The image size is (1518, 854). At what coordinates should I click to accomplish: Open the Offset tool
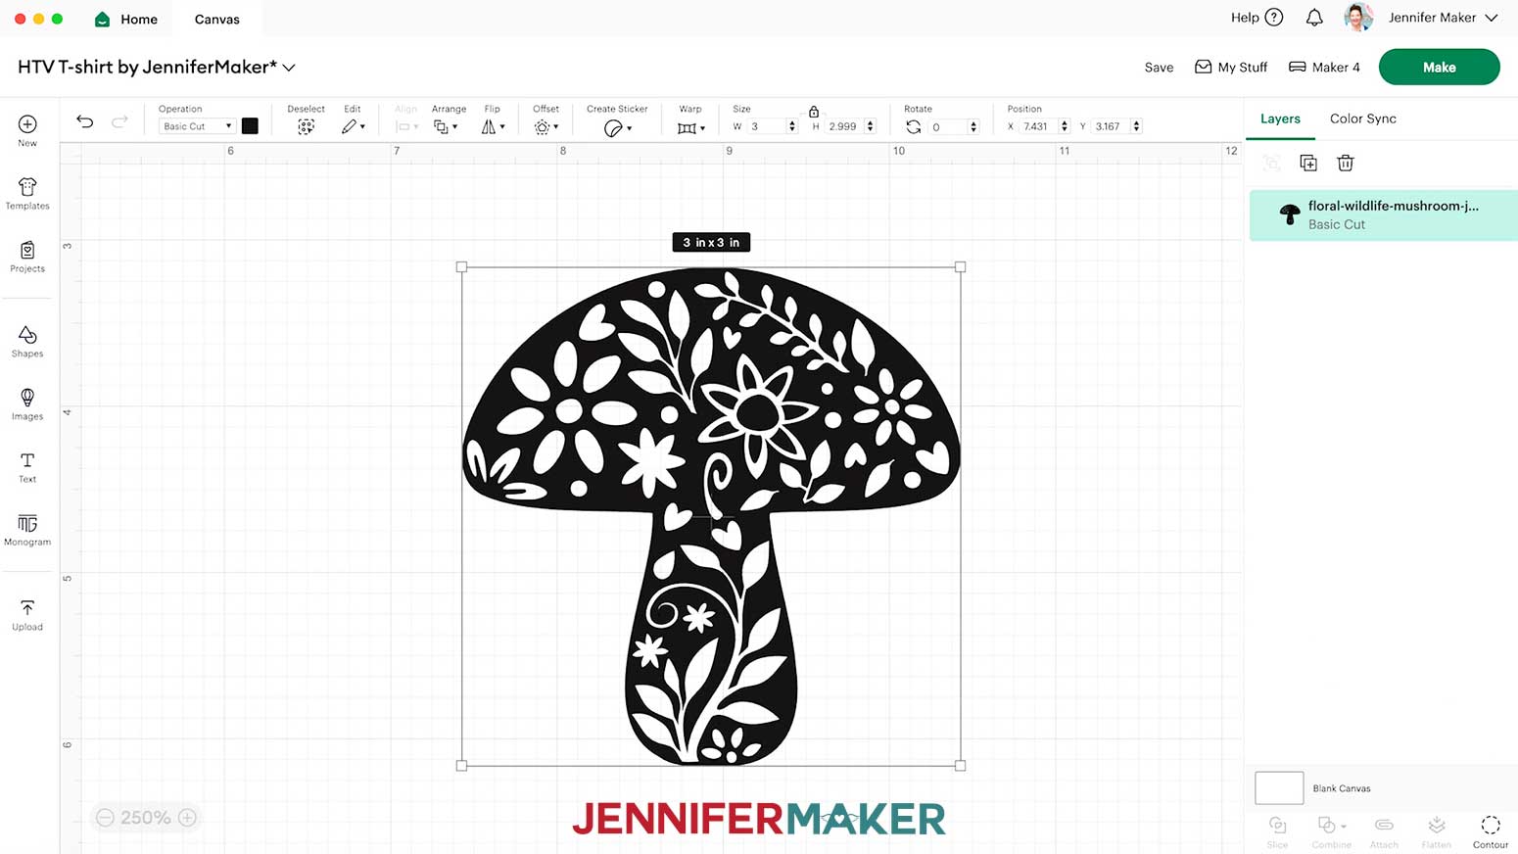546,127
